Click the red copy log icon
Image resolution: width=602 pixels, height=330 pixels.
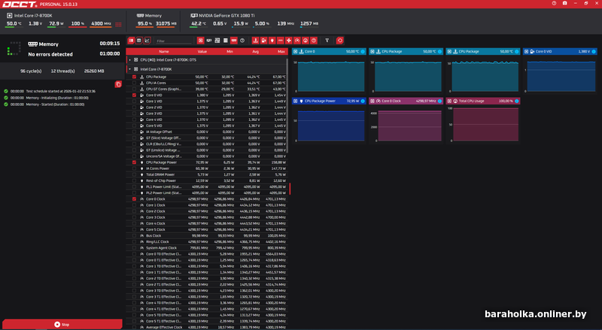118,84
